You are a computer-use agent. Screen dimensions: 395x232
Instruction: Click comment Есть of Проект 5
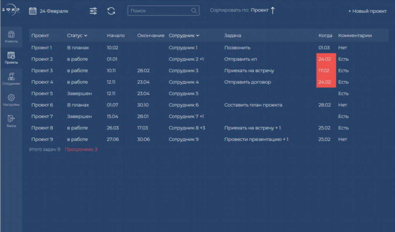point(343,93)
